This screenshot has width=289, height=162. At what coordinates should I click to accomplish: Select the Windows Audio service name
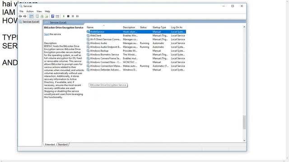click(x=98, y=43)
